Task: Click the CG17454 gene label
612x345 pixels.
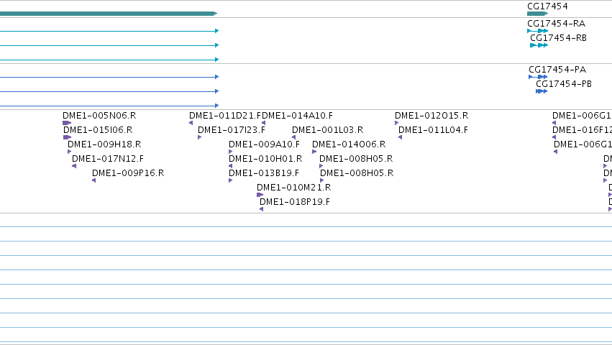Action: coord(547,6)
